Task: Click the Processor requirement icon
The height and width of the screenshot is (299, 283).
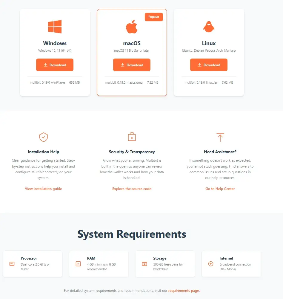Action: pos(12,264)
